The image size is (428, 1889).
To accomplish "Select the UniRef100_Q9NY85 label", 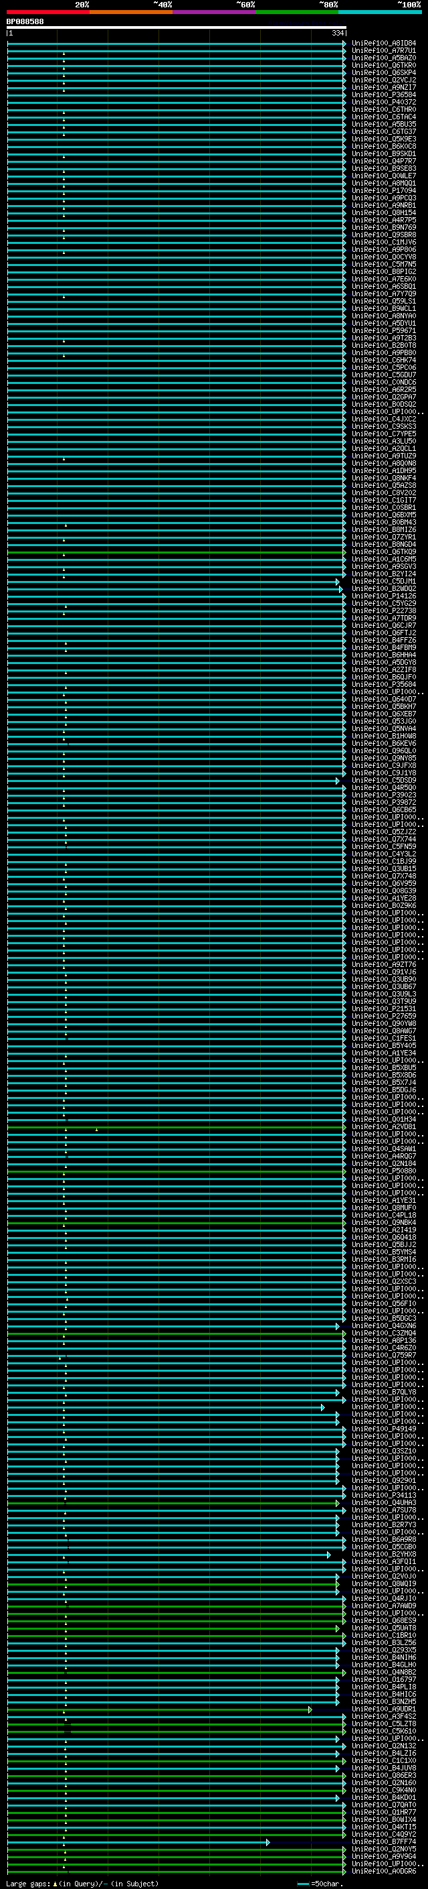I will coord(384,759).
